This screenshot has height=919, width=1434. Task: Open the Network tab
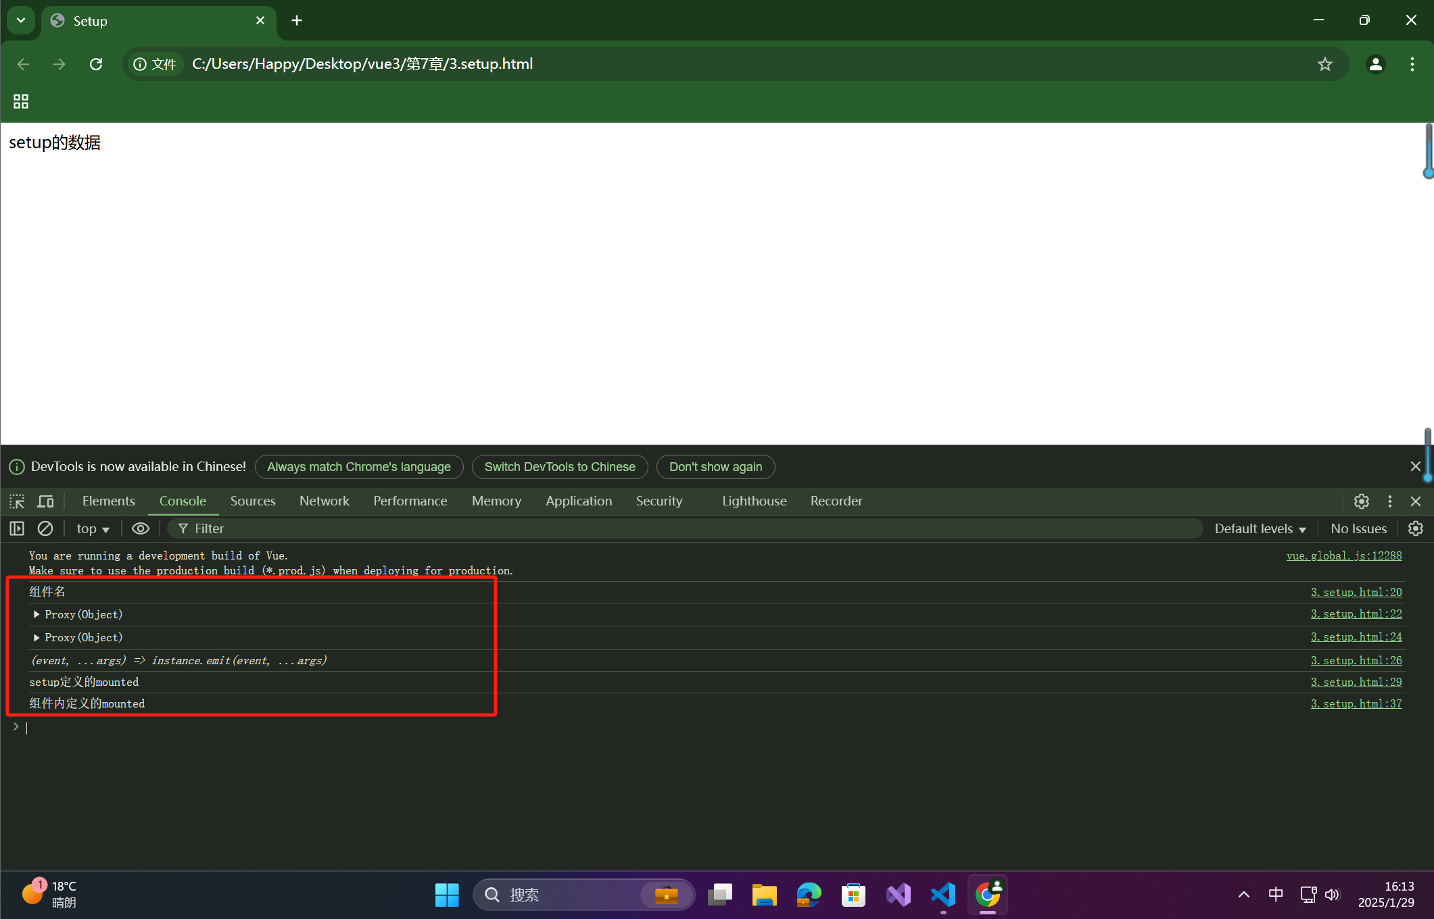click(x=325, y=501)
